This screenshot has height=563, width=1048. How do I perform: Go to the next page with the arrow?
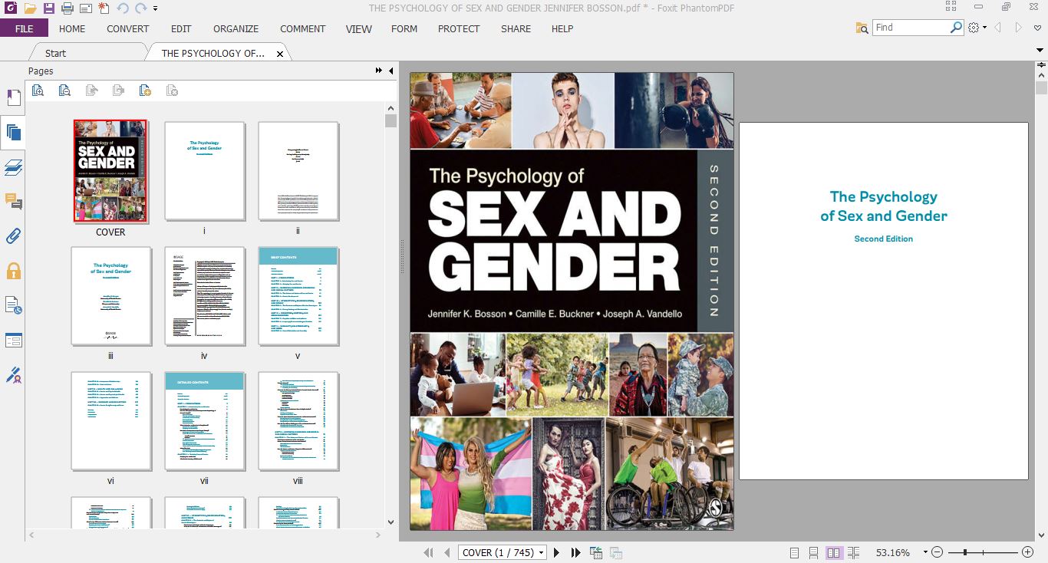pyautogui.click(x=556, y=552)
